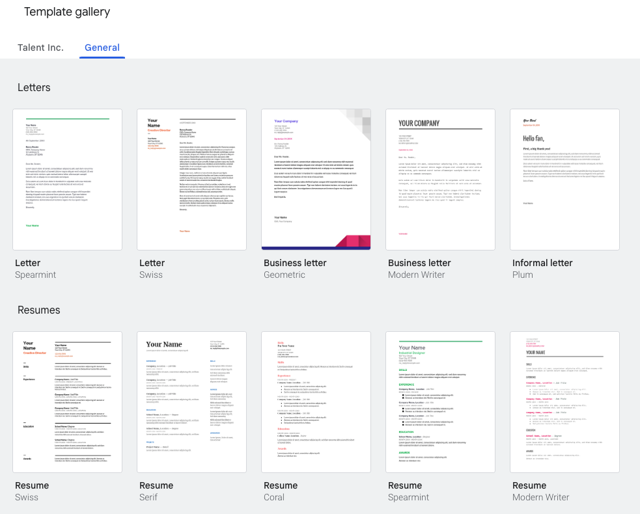The height and width of the screenshot is (514, 640).
Task: Click the 'Serif' label under Resume
Action: [x=150, y=497]
